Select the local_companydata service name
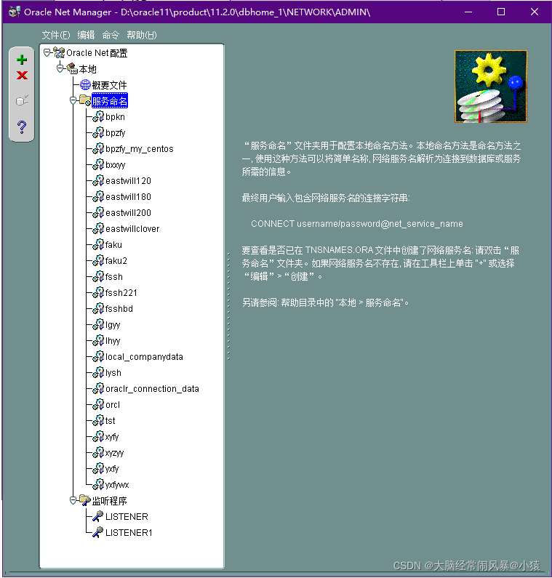Viewport: 552px width, 578px height. (144, 357)
